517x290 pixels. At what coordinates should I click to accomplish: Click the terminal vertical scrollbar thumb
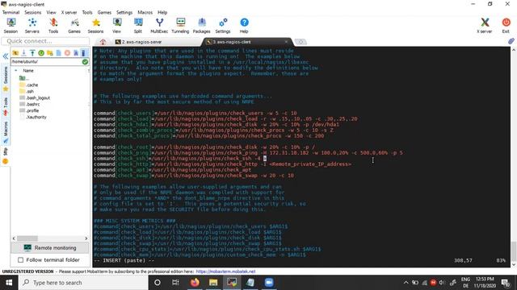click(514, 252)
